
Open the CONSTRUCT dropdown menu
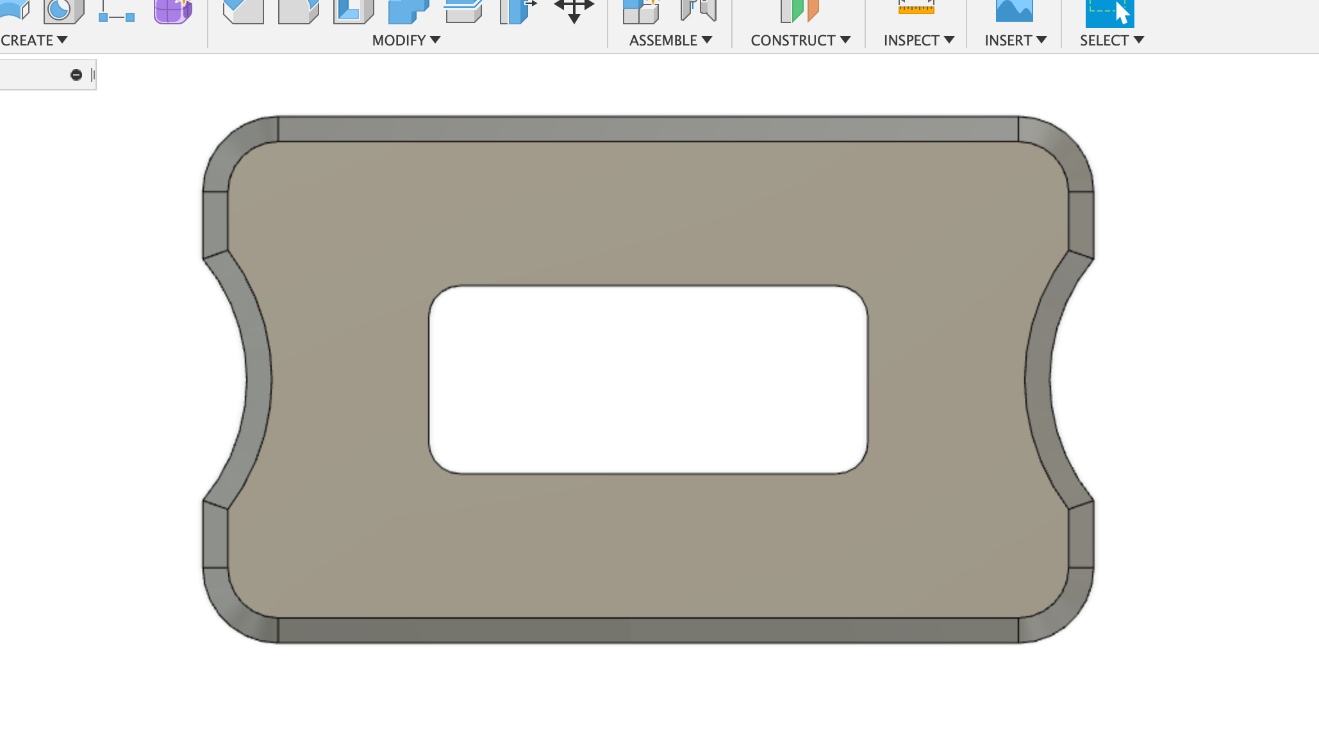coord(801,40)
